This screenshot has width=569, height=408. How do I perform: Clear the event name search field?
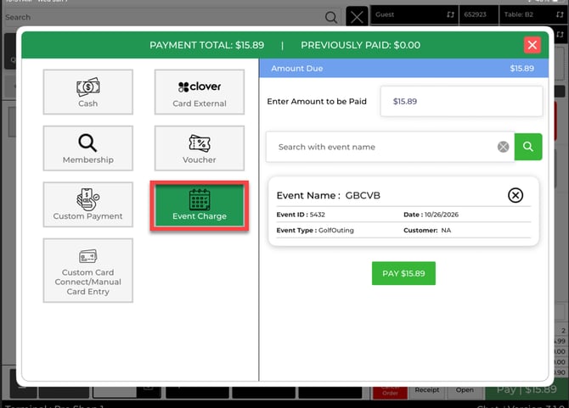[503, 147]
